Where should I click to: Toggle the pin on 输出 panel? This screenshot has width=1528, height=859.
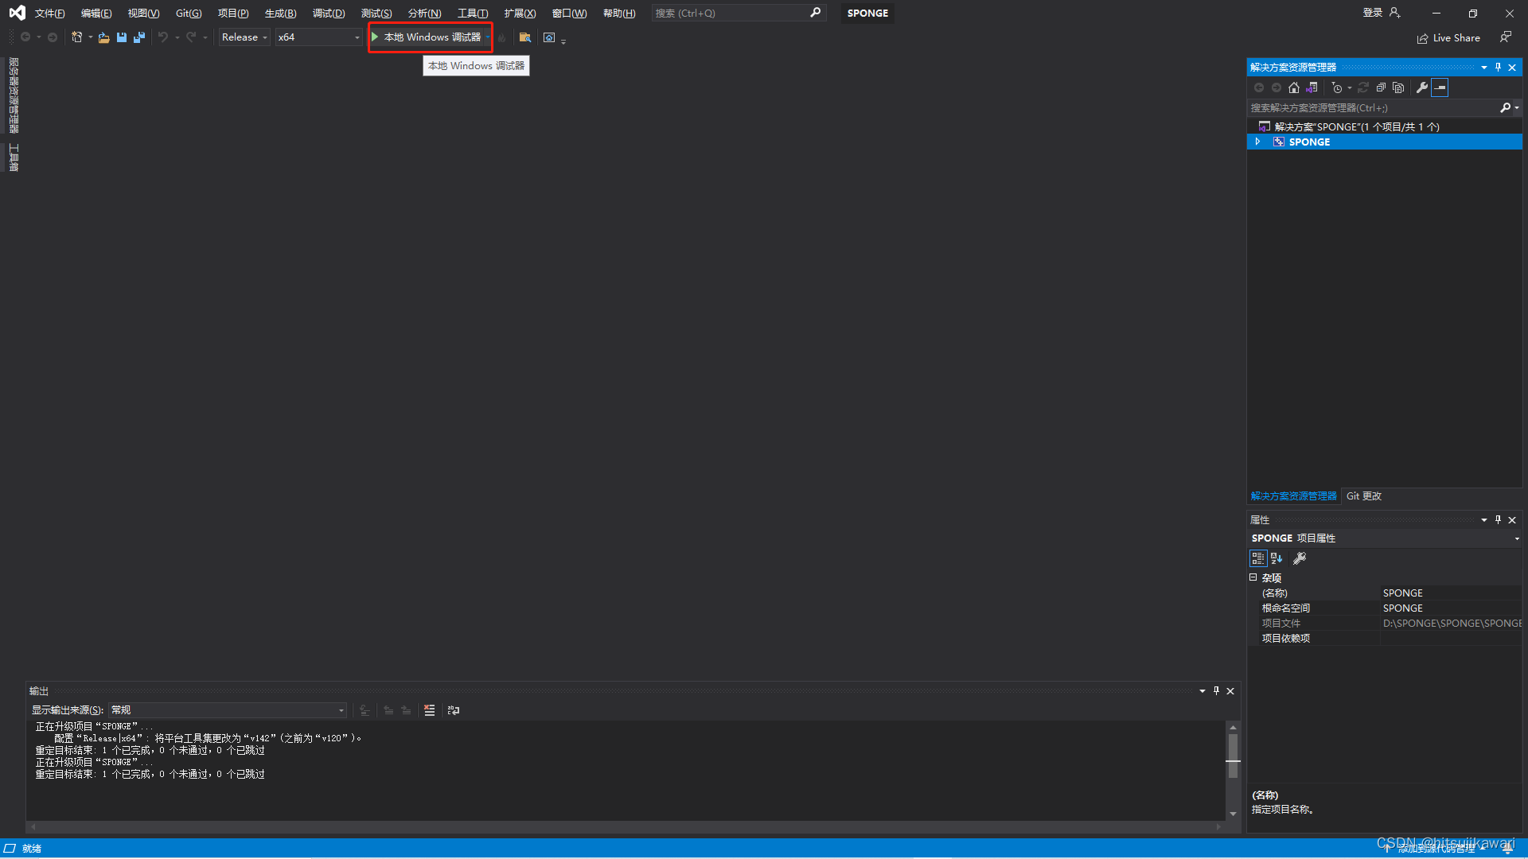pyautogui.click(x=1216, y=691)
